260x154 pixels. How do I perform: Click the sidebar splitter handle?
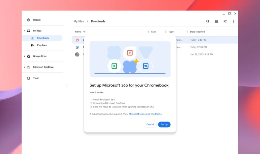(66, 85)
